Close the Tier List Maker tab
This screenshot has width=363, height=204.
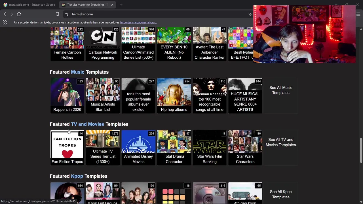pyautogui.click(x=112, y=5)
